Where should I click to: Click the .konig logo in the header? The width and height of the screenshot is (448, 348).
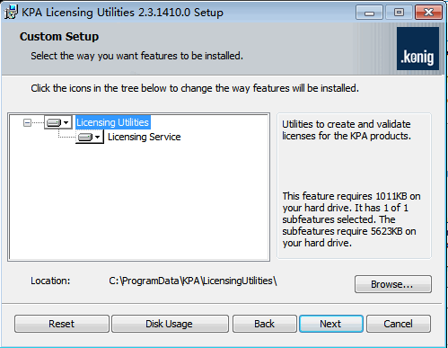[417, 49]
